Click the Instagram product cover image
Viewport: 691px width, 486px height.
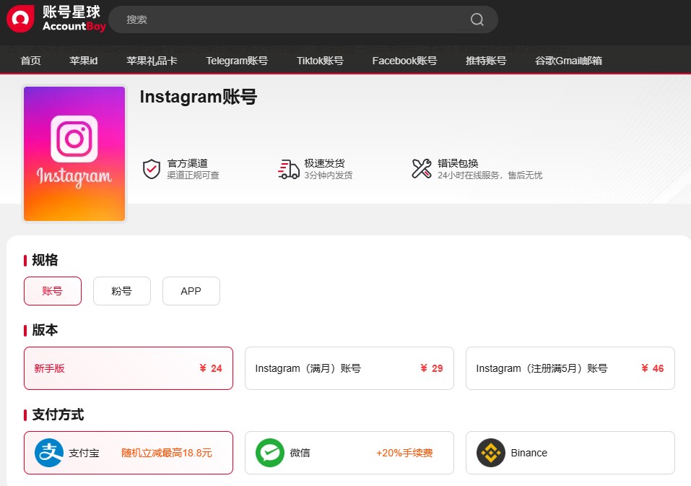coord(74,154)
